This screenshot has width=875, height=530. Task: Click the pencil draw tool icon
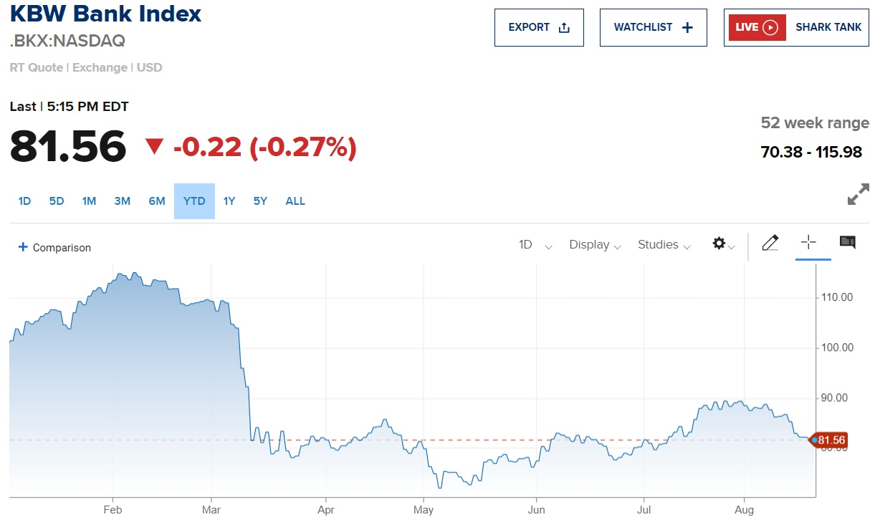pyautogui.click(x=770, y=244)
